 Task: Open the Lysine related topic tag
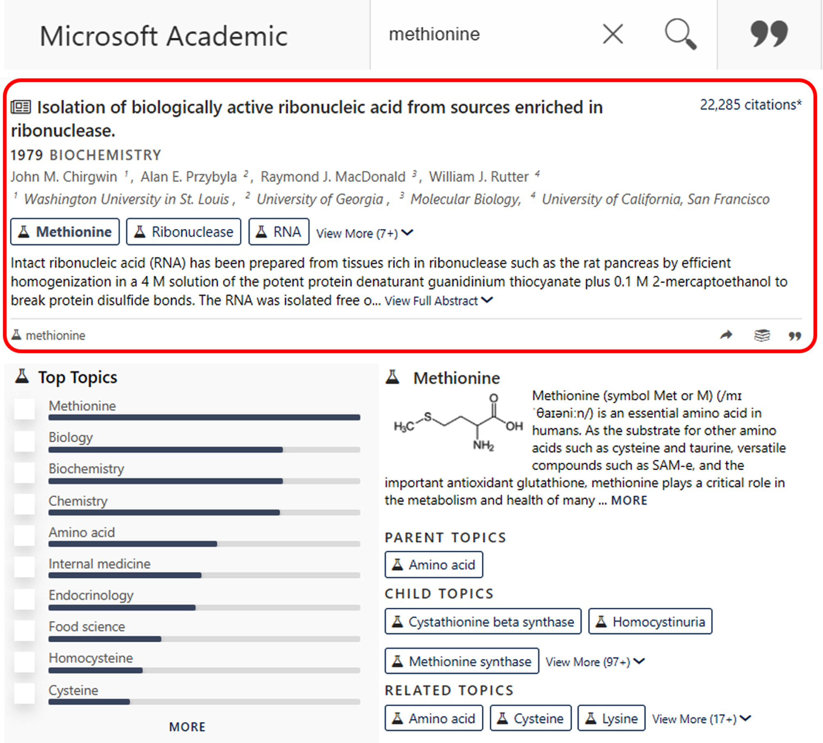tap(611, 718)
